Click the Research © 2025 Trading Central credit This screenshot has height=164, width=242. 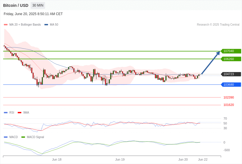218,24
